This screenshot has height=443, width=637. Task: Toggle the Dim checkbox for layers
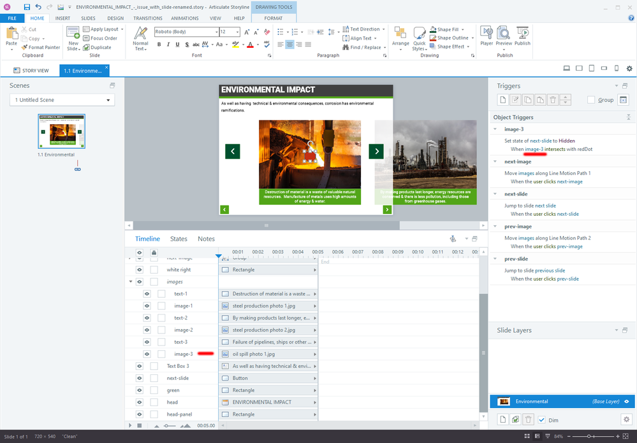[x=541, y=419]
